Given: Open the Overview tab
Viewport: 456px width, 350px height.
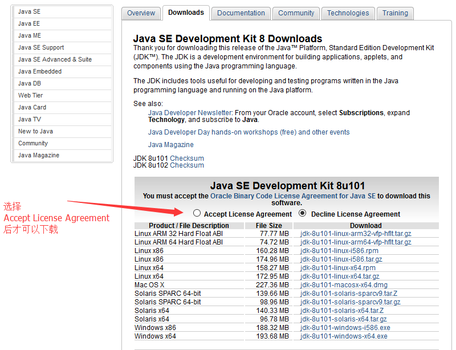Looking at the screenshot, I should tap(141, 13).
